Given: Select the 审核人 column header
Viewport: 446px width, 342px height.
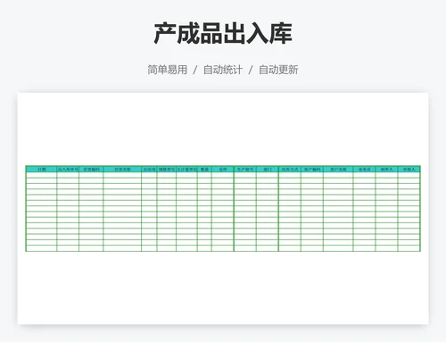Looking at the screenshot, I should pyautogui.click(x=409, y=170).
